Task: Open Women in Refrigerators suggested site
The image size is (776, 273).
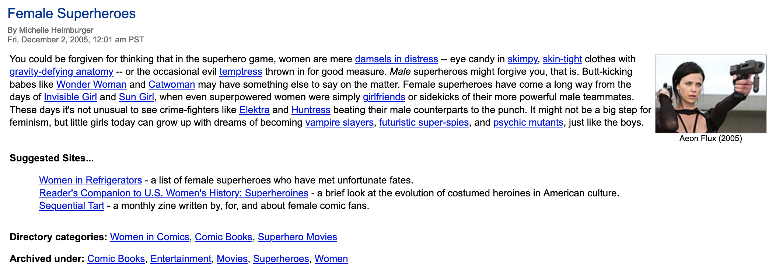Action: (x=90, y=180)
